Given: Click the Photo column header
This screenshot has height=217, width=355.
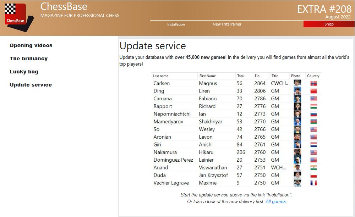Looking at the screenshot, I should [x=296, y=76].
